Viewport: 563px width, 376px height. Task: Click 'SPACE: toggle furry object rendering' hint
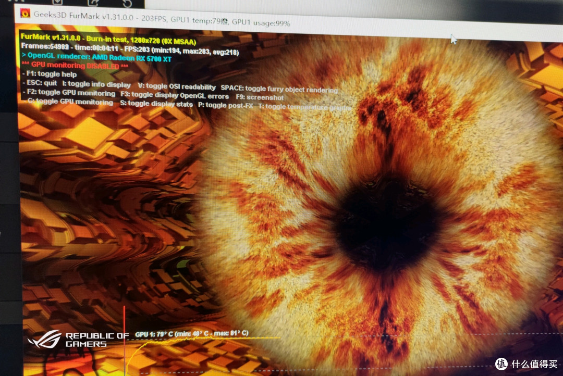(x=279, y=89)
